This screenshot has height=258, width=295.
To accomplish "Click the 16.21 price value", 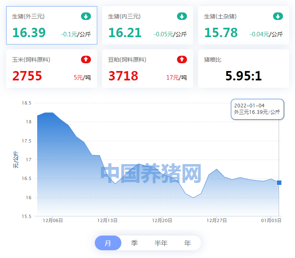I will [125, 33].
